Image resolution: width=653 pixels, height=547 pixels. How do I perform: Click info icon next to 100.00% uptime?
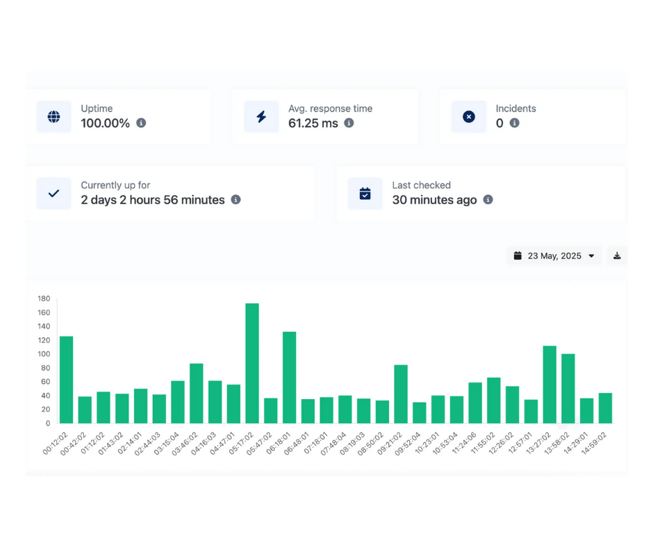(x=141, y=124)
